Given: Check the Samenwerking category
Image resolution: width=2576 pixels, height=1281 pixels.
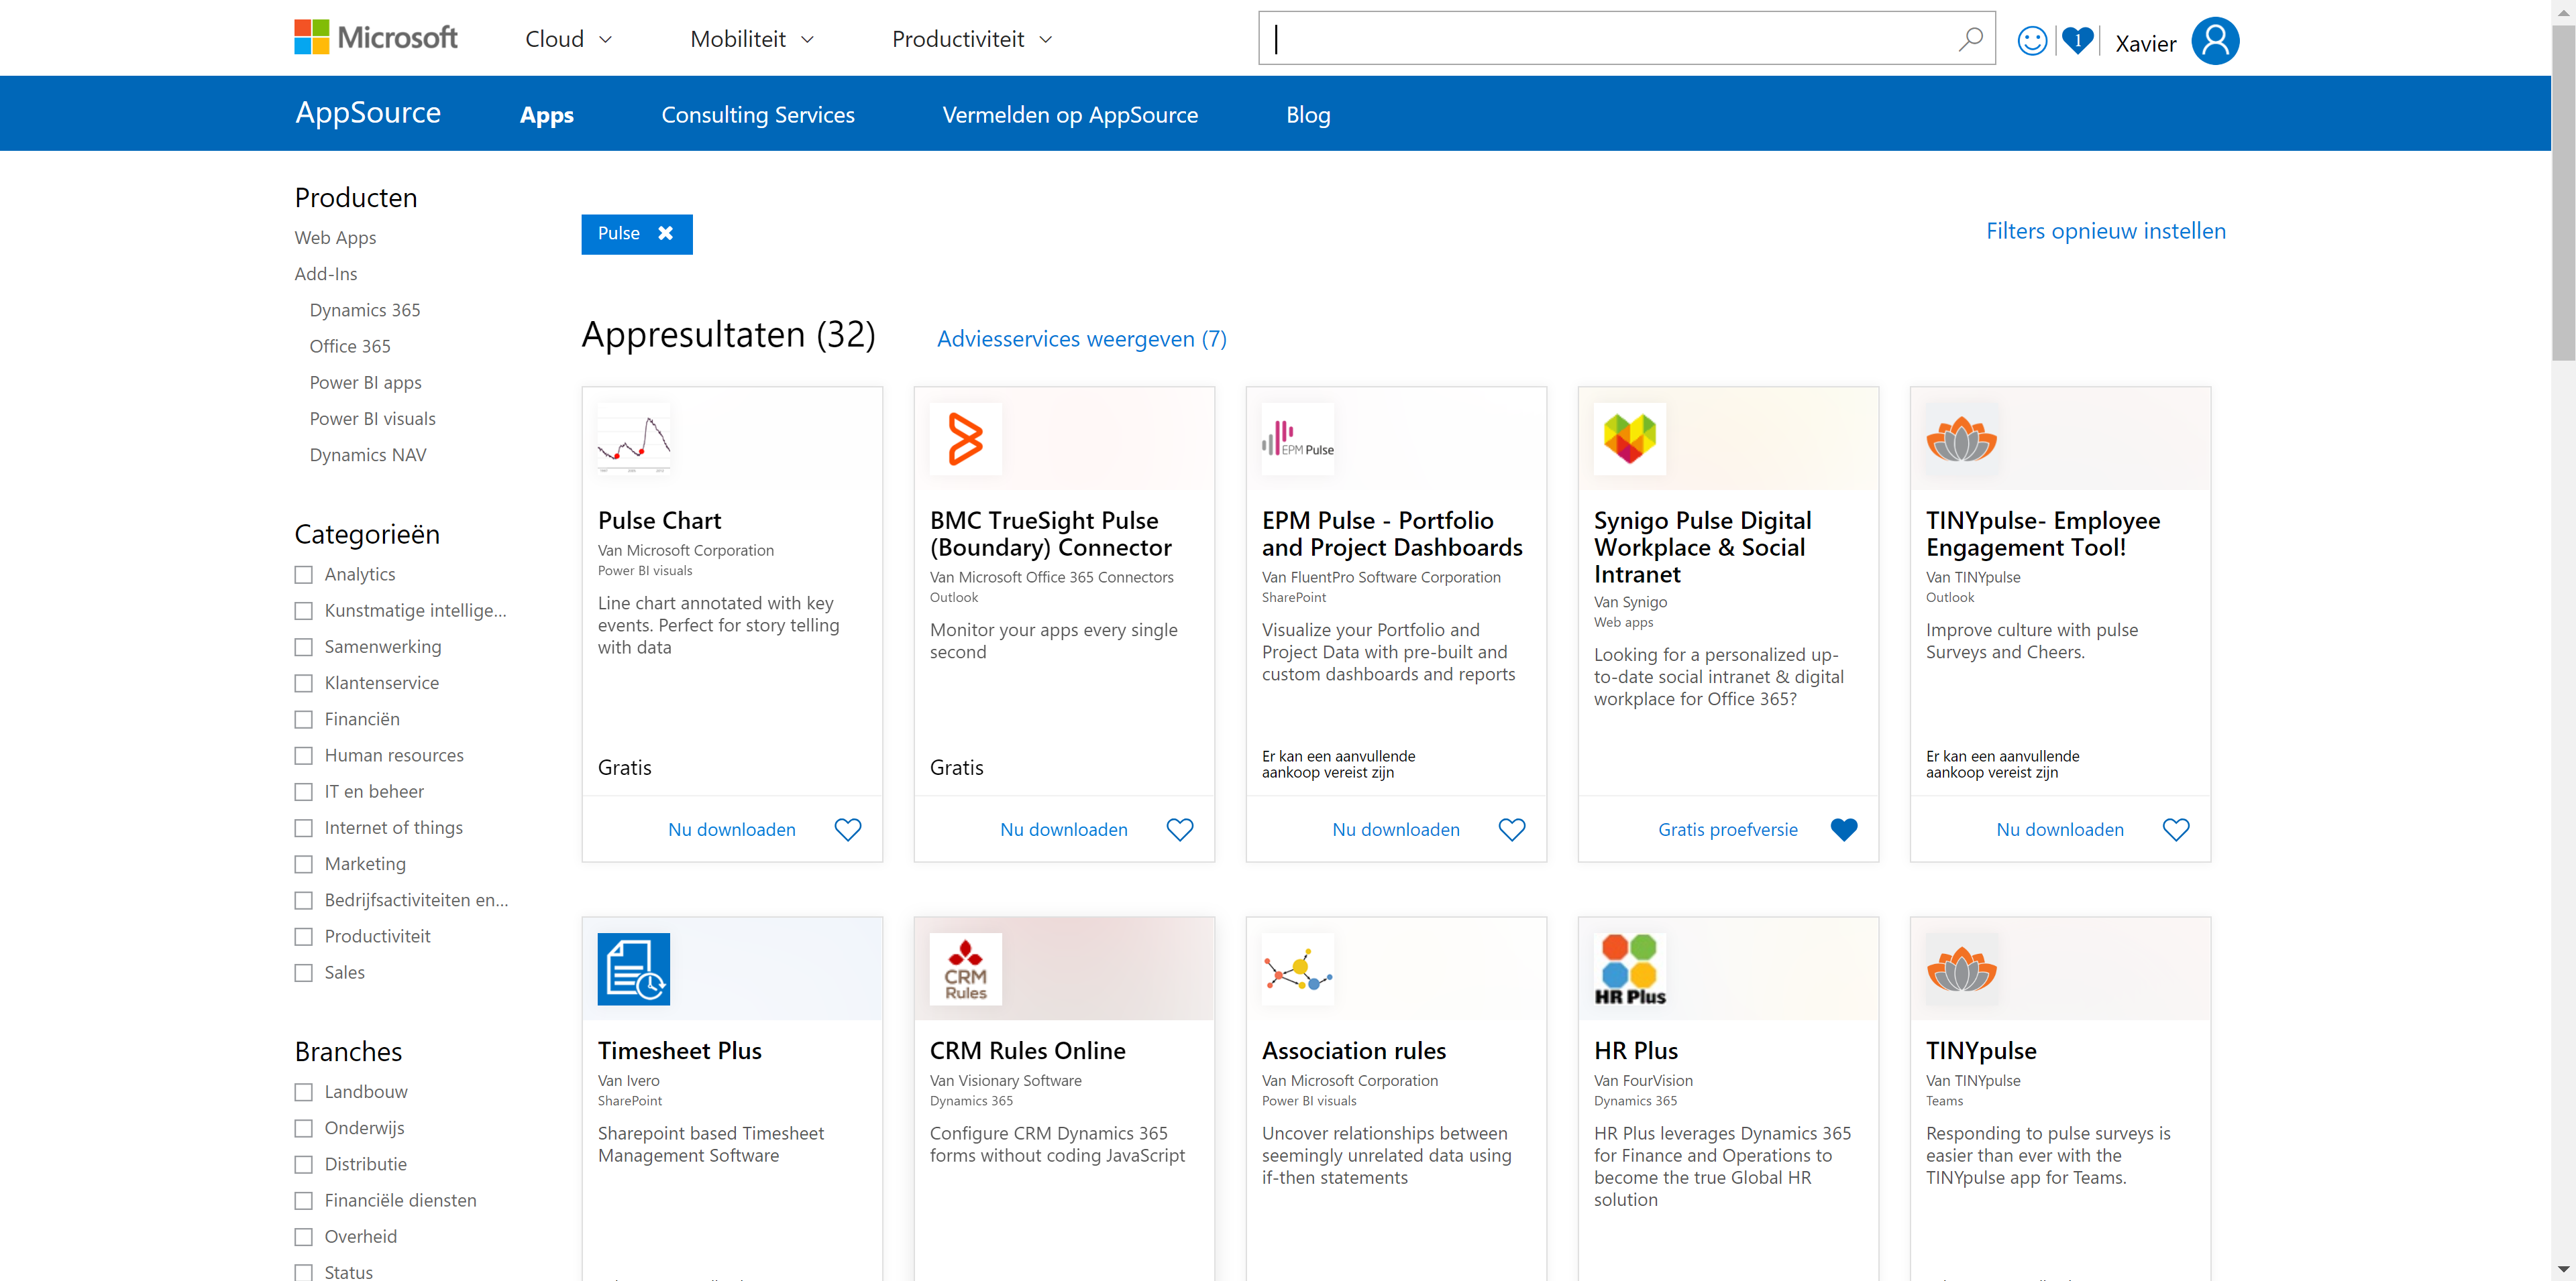Looking at the screenshot, I should click(x=304, y=648).
